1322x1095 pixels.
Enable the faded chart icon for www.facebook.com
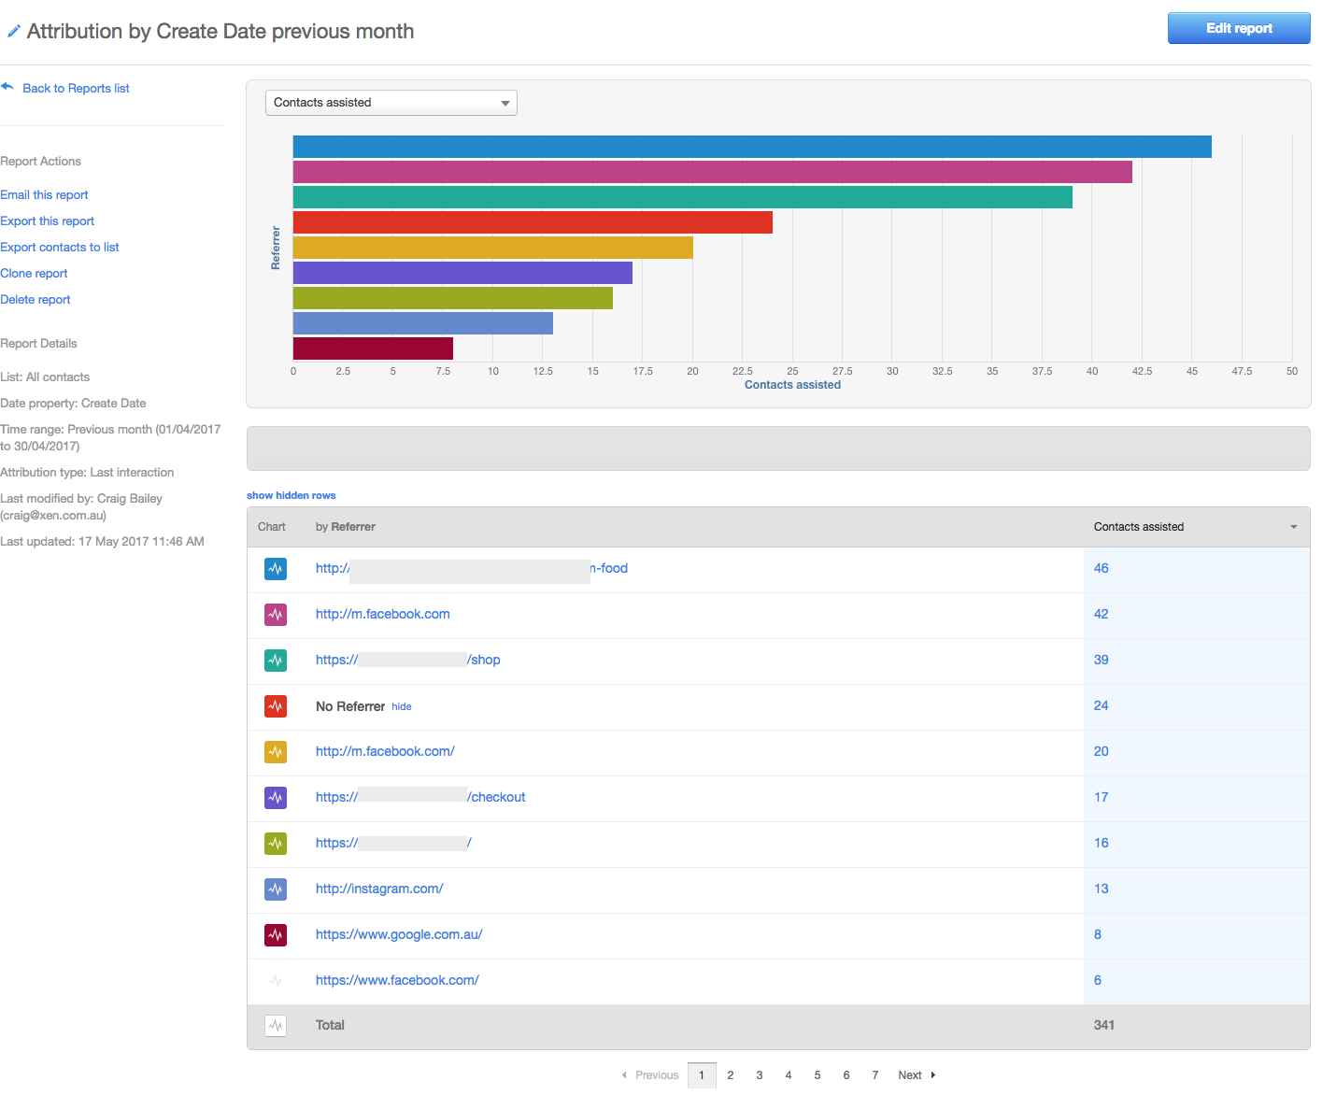[x=276, y=981]
